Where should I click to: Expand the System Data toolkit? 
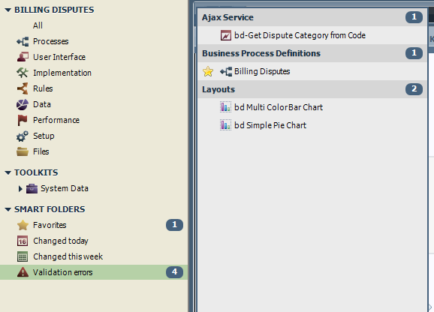pos(20,189)
